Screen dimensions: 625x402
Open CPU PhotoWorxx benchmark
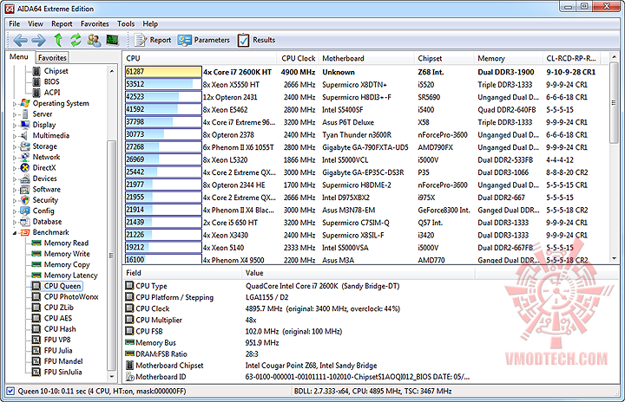(x=71, y=297)
